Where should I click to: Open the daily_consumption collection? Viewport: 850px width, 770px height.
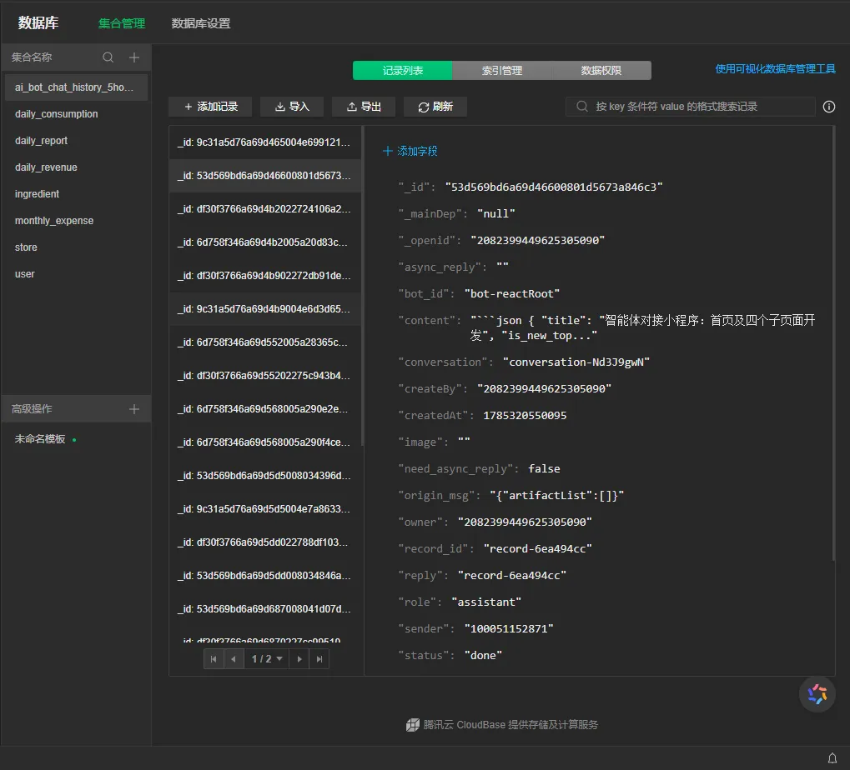tap(77, 113)
